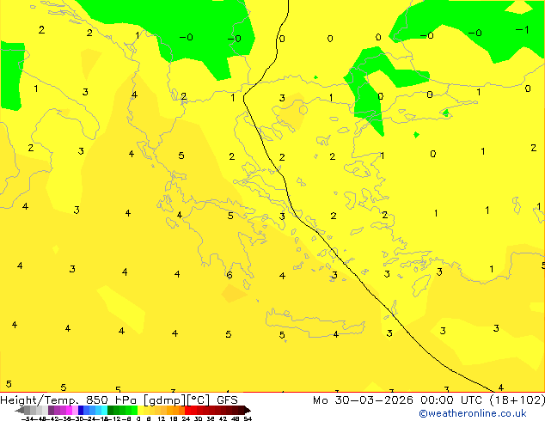Click the GFS model label
Screen dimensions: 545x421
tap(227, 400)
